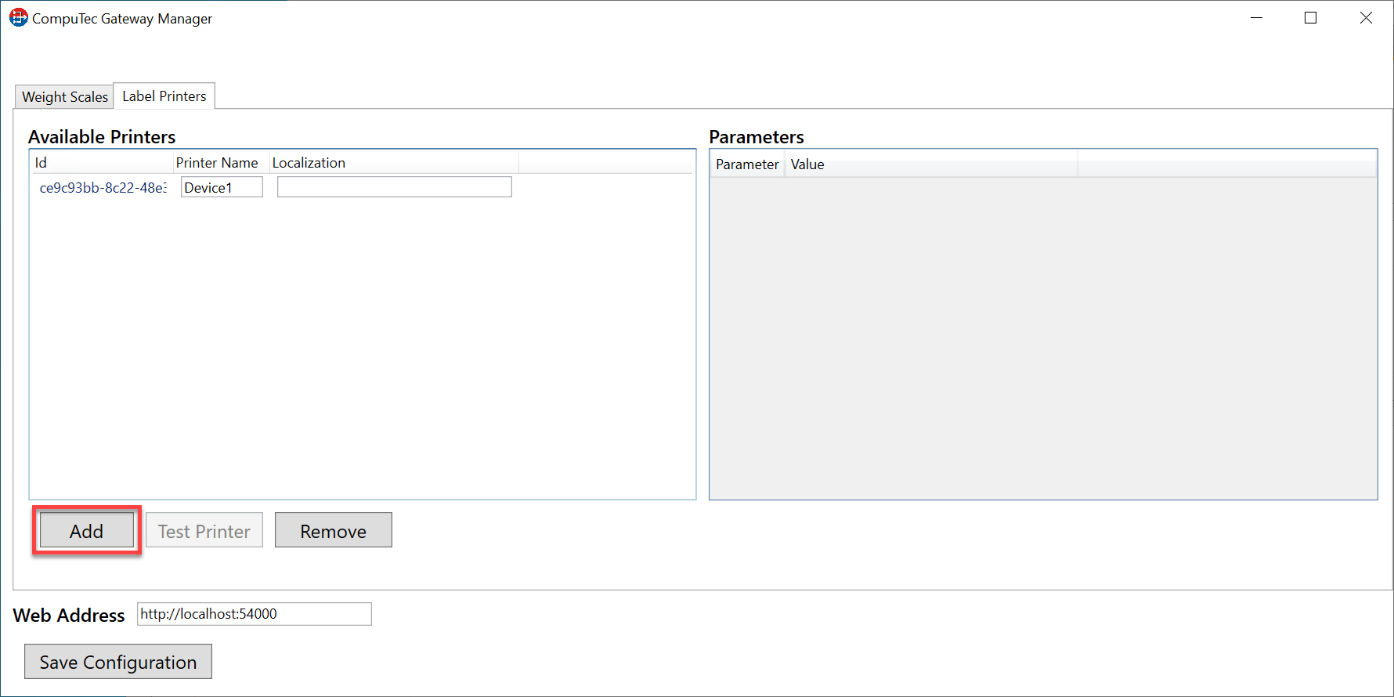Remove the selected printer

coord(333,531)
